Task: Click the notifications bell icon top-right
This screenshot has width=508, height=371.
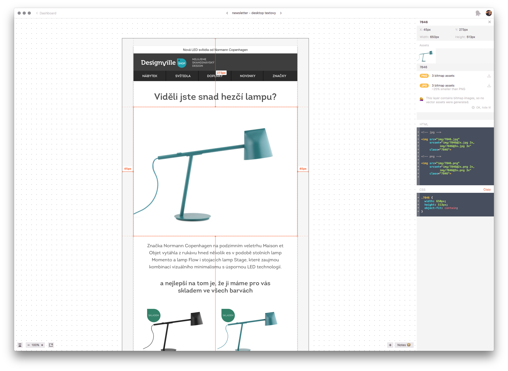Action: coord(478,13)
